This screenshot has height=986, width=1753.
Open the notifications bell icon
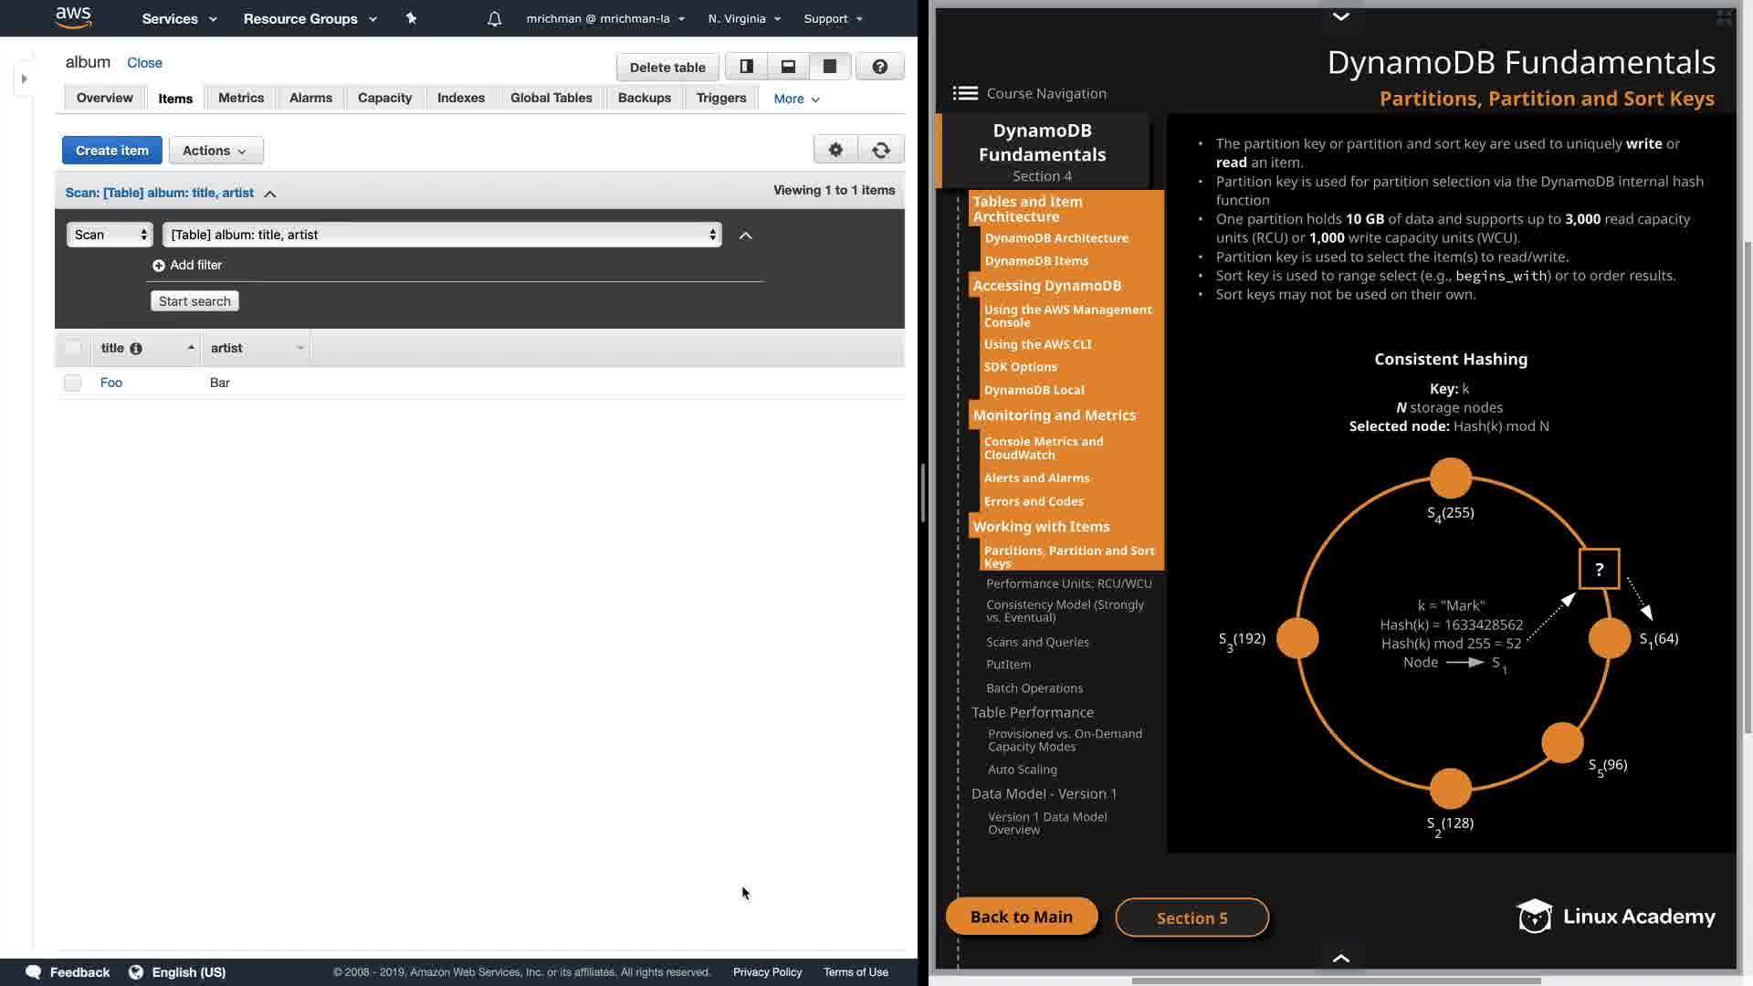(494, 18)
